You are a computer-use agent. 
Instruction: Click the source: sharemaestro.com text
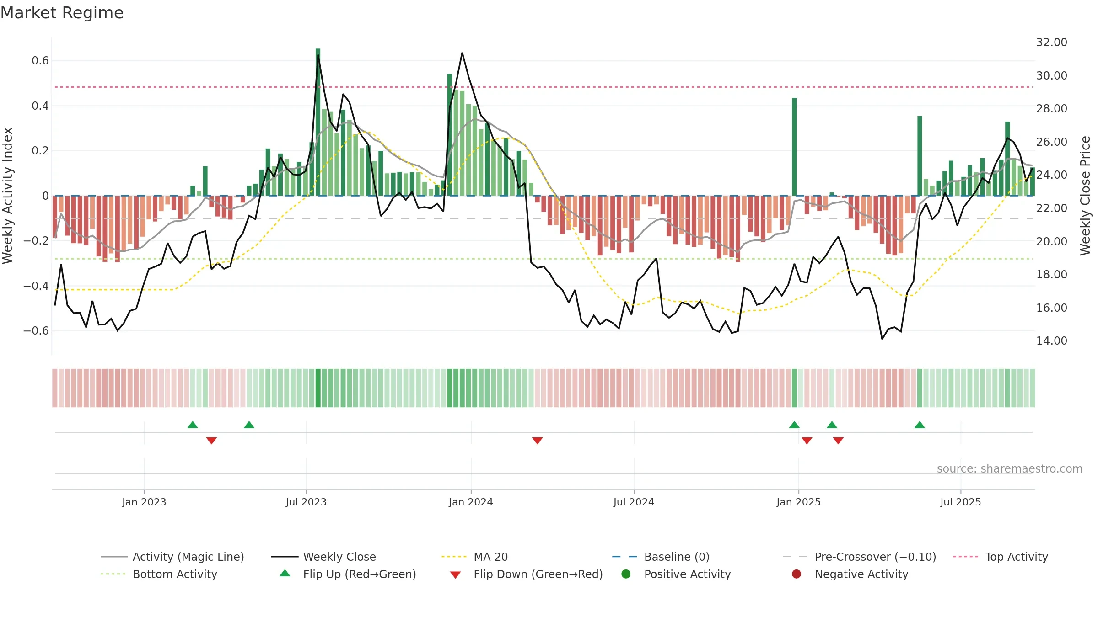point(1010,468)
